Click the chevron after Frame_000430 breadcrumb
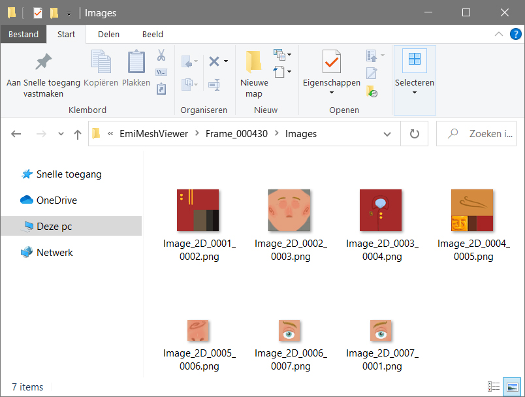This screenshot has width=525, height=397. coord(277,134)
